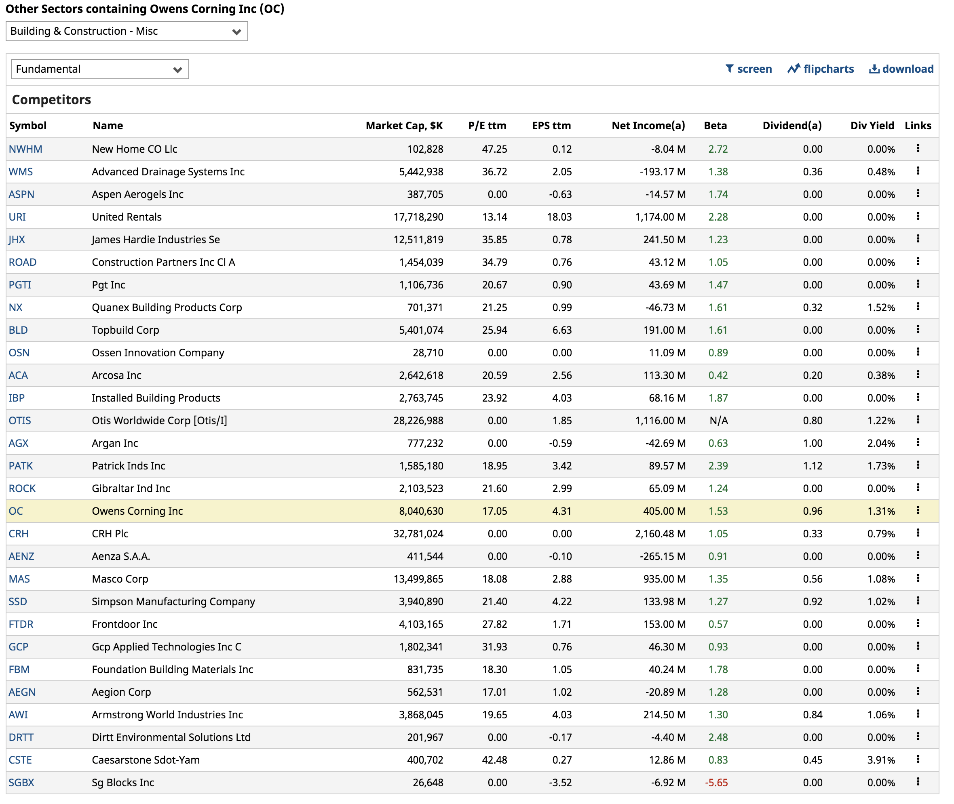
Task: Open the JHX symbol link
Action: pos(17,240)
